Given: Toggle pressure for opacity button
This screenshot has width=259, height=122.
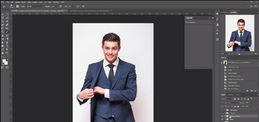Looking at the screenshot, I should click(61, 7).
